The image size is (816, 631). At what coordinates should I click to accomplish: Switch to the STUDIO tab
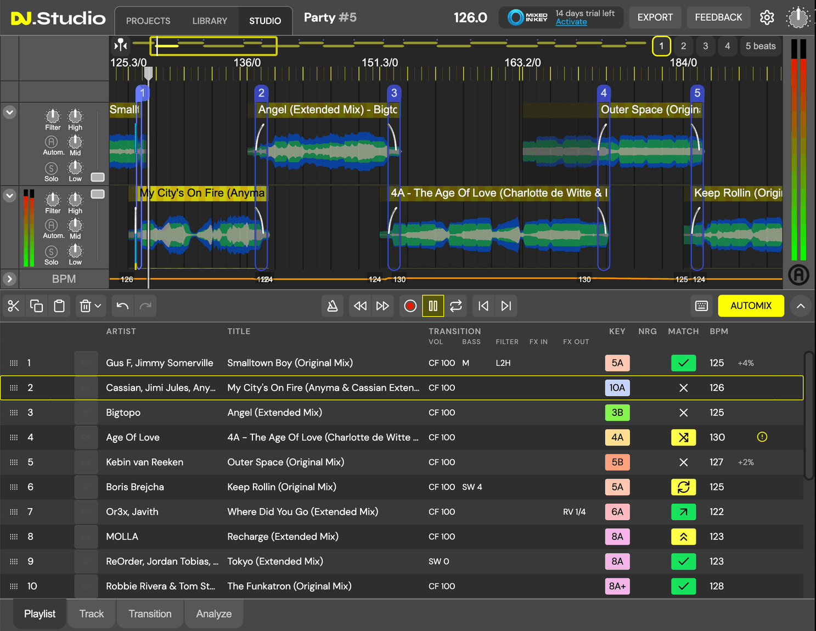coord(265,21)
